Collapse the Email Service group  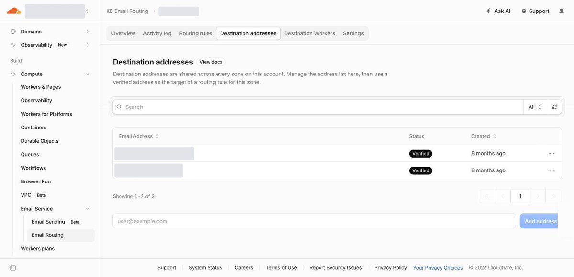click(x=55, y=209)
